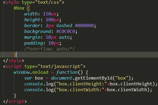Image resolution: width=158 pixels, height=105 pixels.
Task: Click console on the clientWidth log line
Action: (x=33, y=90)
